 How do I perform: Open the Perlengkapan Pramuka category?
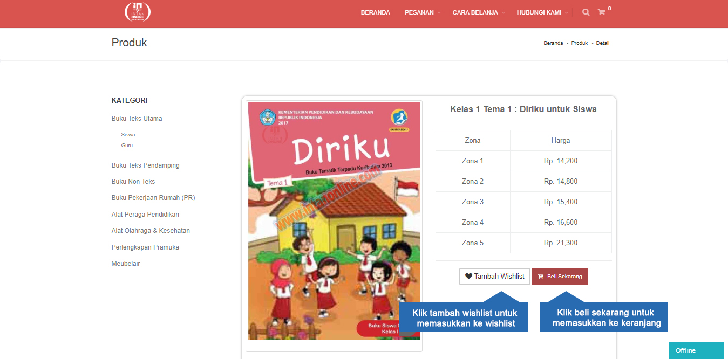[145, 247]
